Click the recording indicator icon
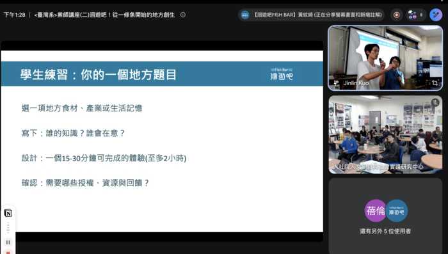The width and height of the screenshot is (448, 254). [397, 15]
